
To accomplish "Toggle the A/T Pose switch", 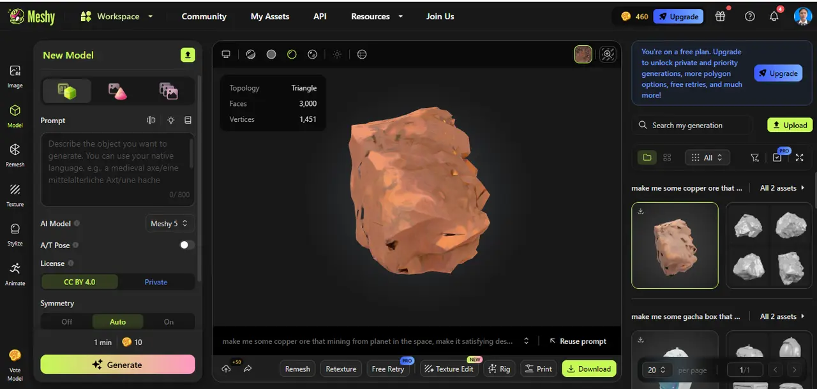I will 186,245.
